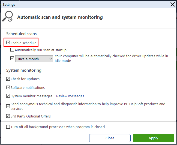Click the Automatic scan and system monitoring title

(60, 17)
